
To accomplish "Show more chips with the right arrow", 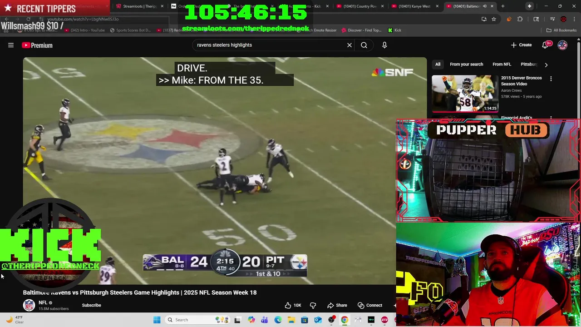I will point(546,64).
